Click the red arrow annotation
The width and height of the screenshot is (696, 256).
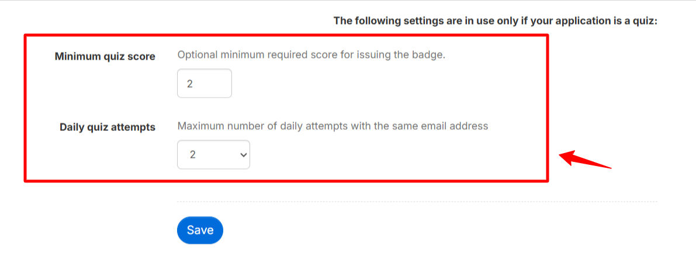tap(586, 159)
